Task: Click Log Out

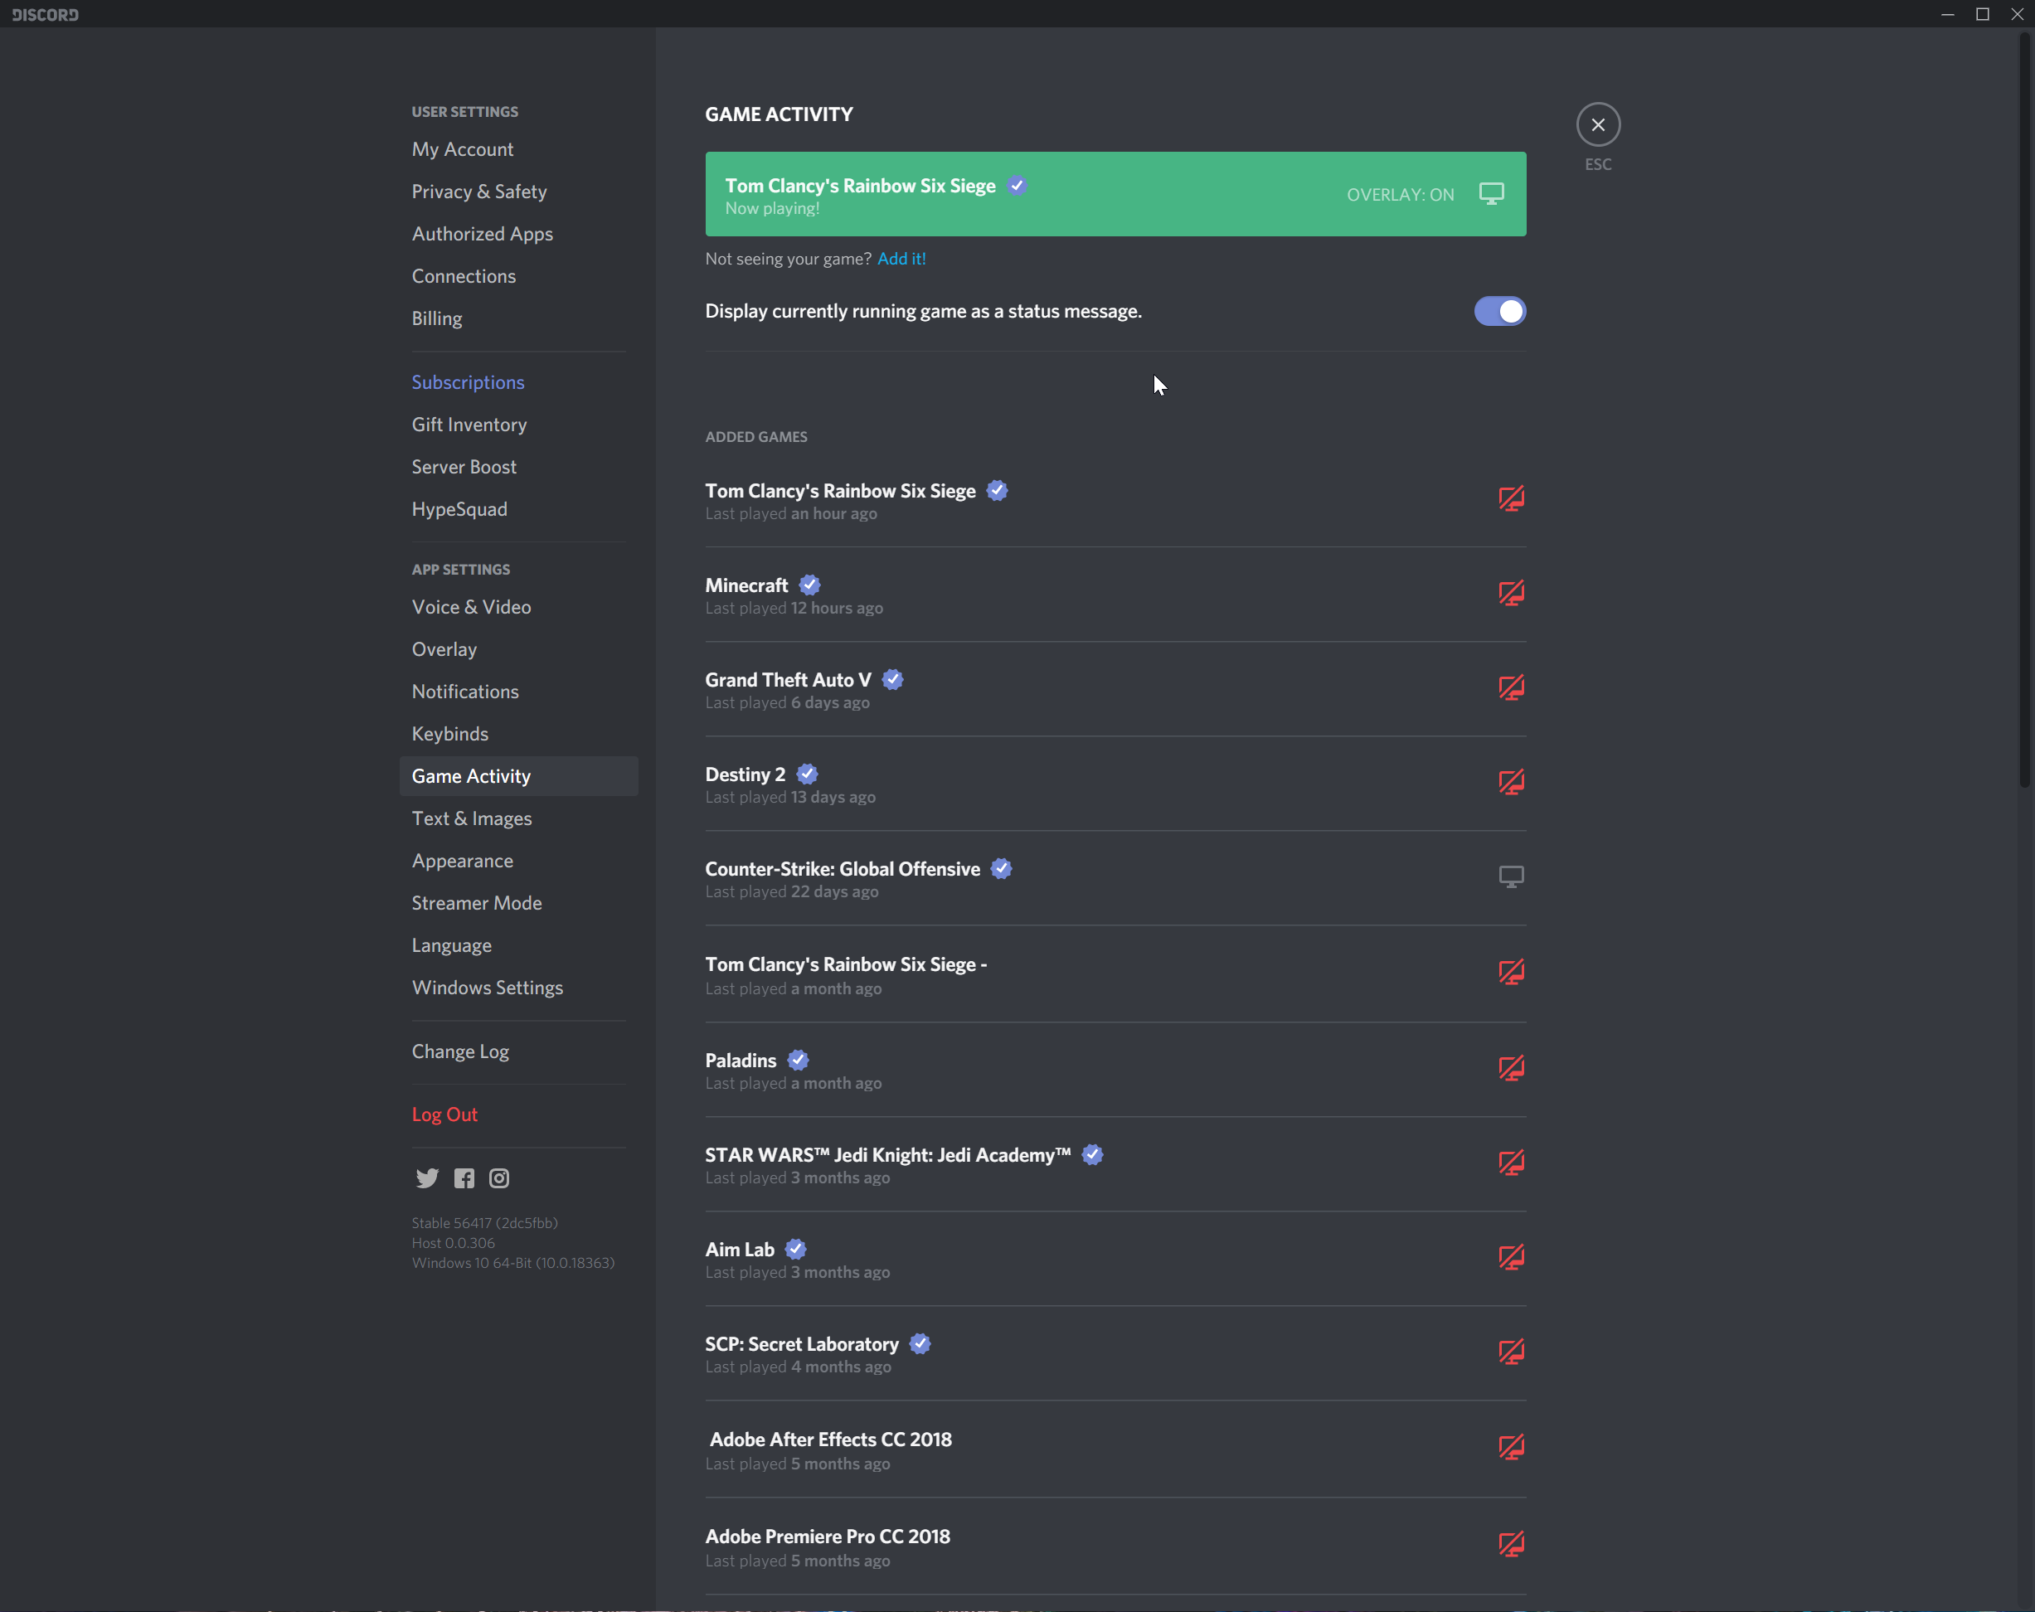Action: pos(444,1114)
